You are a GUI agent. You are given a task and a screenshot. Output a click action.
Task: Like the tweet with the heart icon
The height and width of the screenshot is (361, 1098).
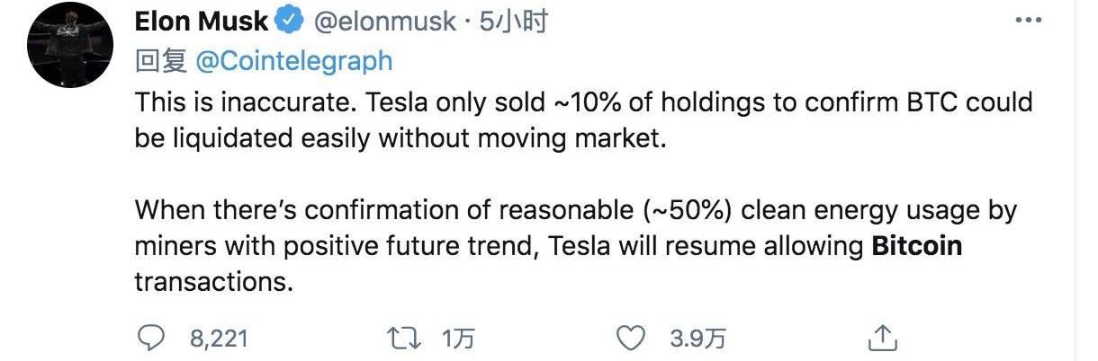pos(633,338)
